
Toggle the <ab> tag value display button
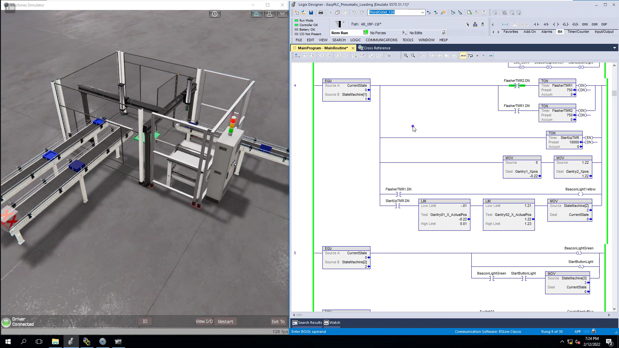click(491, 56)
